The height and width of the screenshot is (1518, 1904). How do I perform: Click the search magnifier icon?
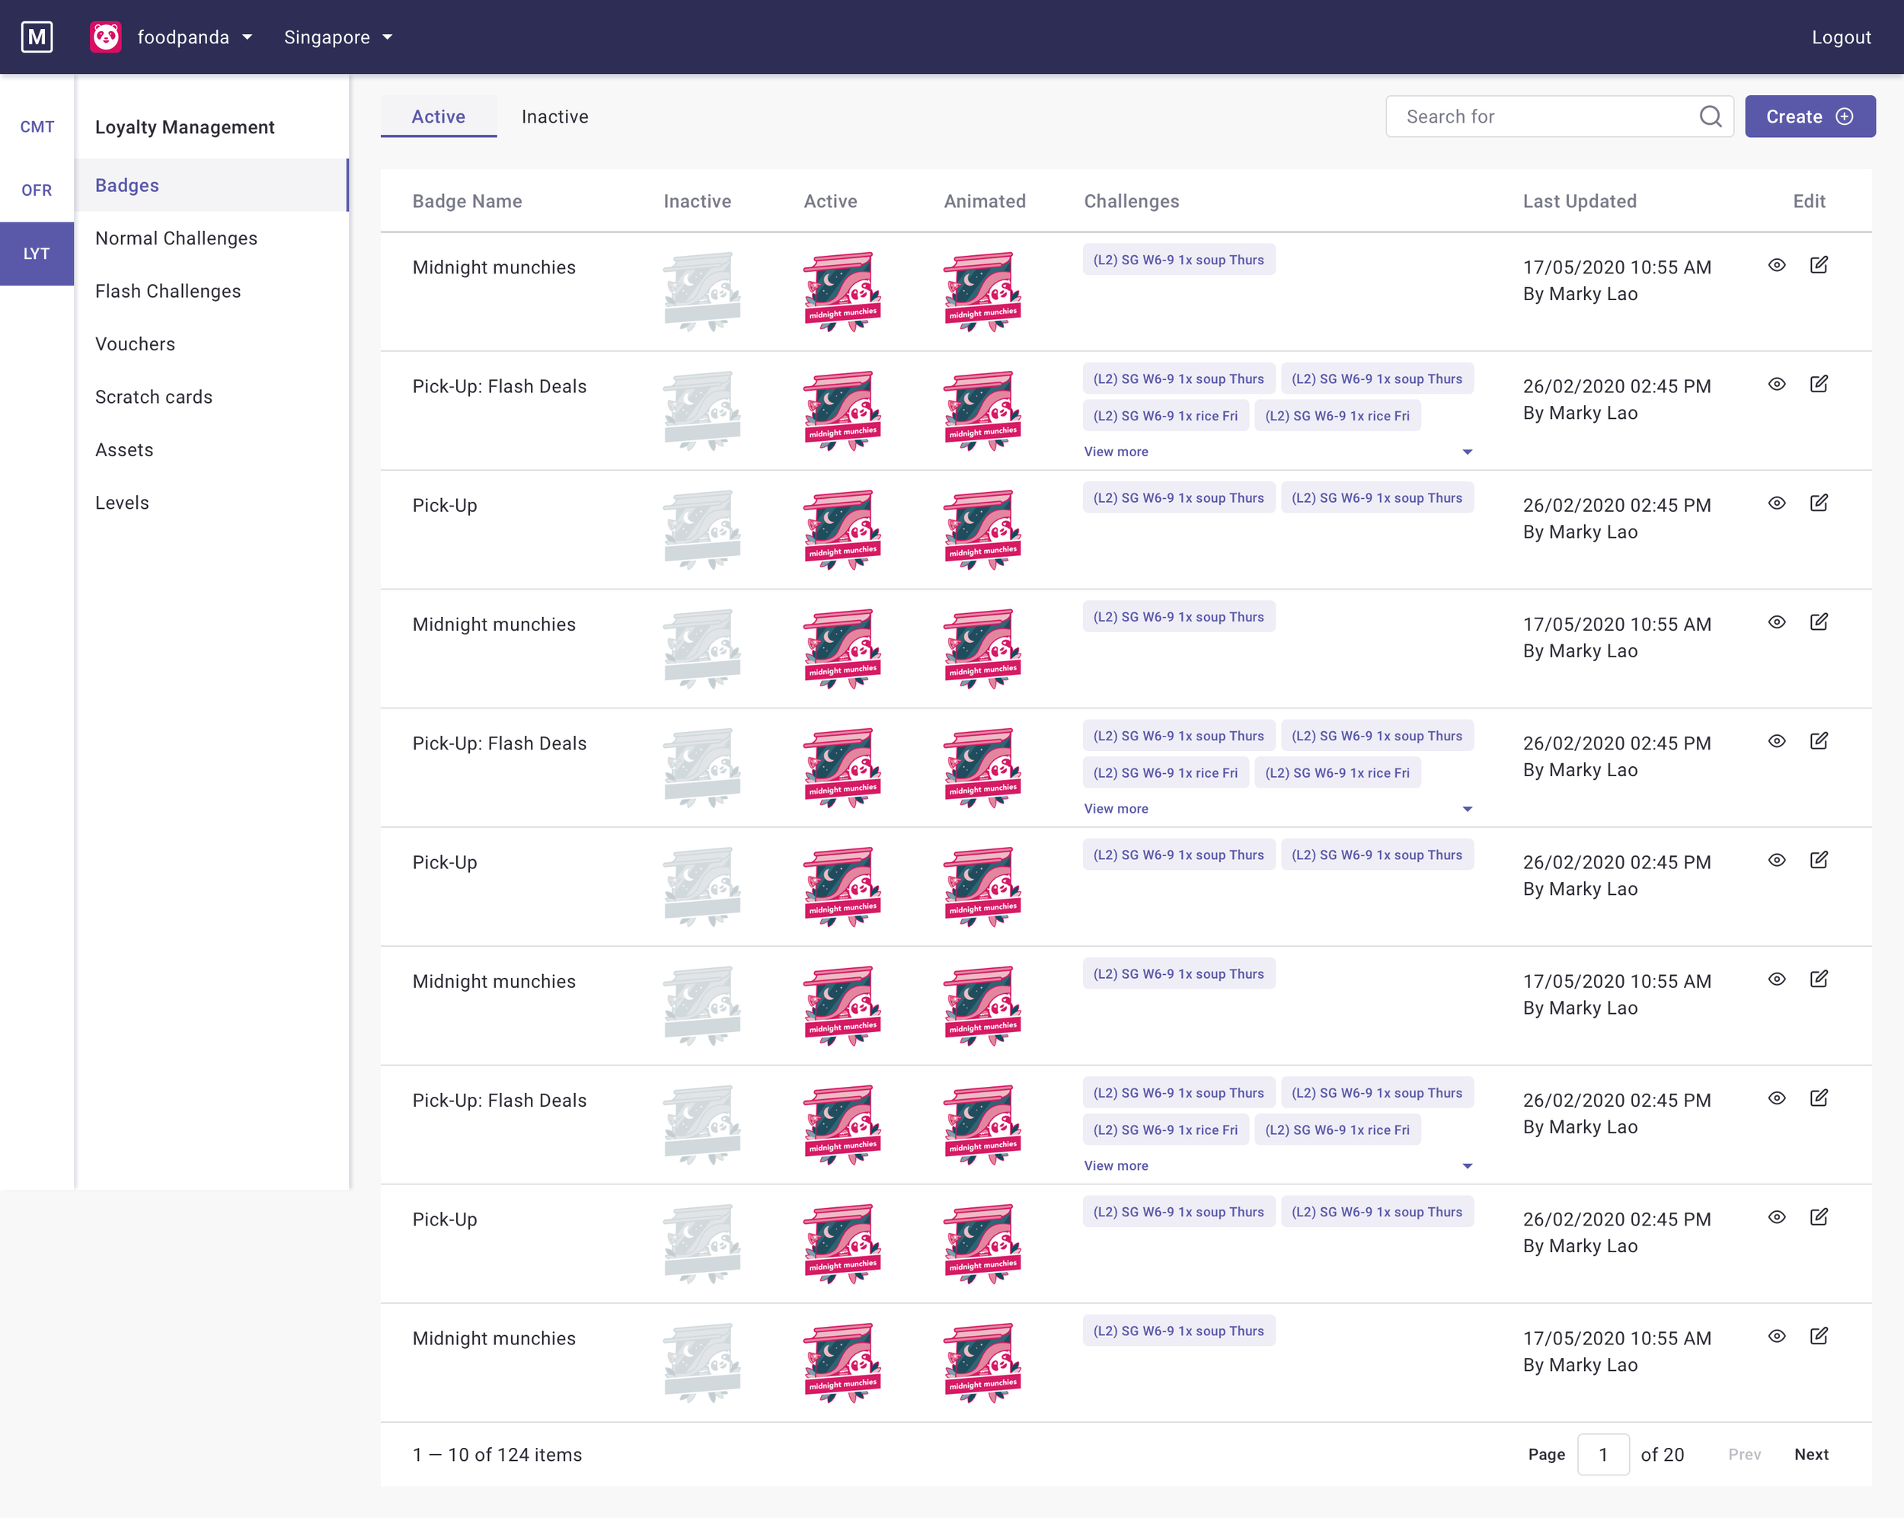pos(1710,117)
